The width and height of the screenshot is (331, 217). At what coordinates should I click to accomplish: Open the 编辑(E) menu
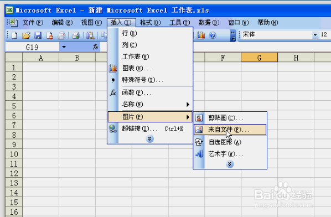(63, 23)
